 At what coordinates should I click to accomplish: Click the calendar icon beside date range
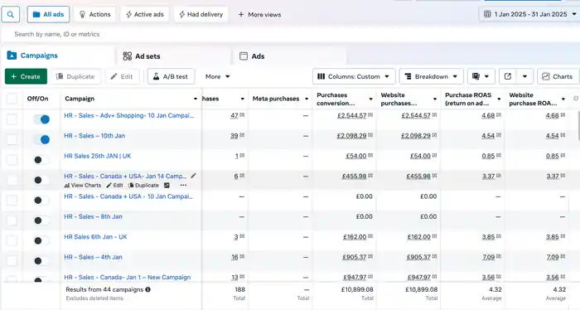[487, 14]
